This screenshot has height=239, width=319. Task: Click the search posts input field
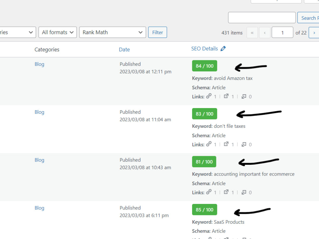point(262,18)
